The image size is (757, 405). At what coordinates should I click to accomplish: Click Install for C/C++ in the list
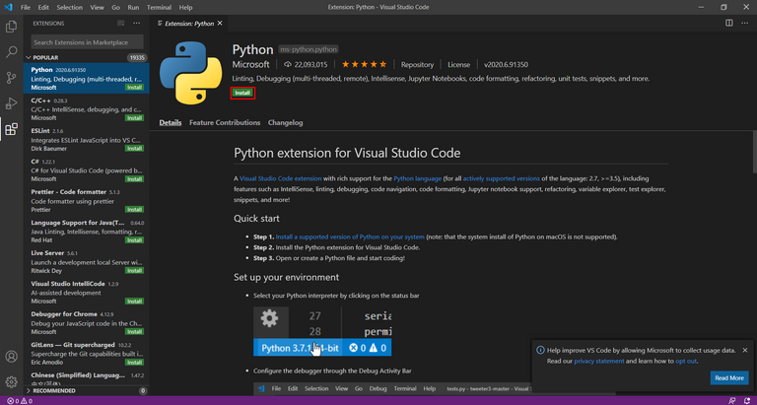click(x=134, y=118)
